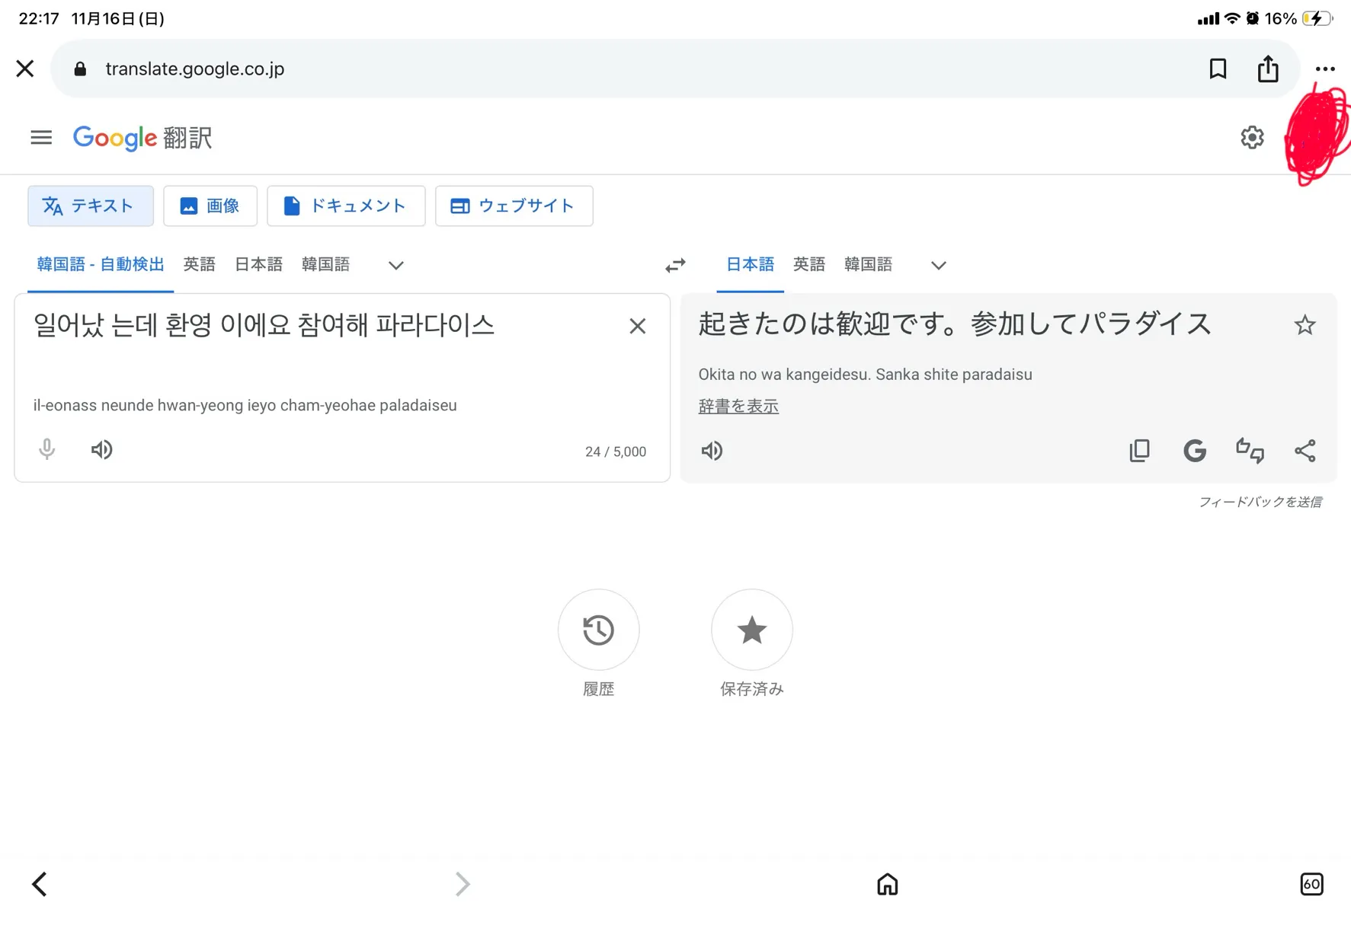The height and width of the screenshot is (938, 1351).
Task: Go back with the browser back arrow
Action: (40, 884)
